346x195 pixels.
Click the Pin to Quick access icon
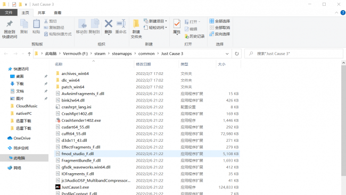[10, 24]
